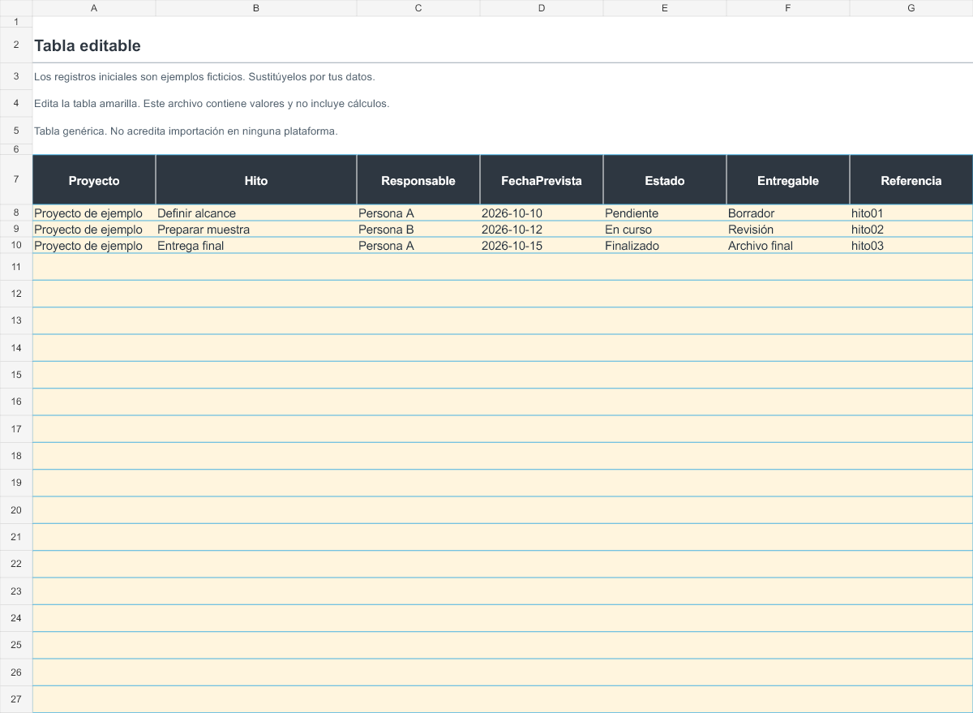The width and height of the screenshot is (973, 713).
Task: Click the 'hito01' reference cell
Action: pyautogui.click(x=911, y=213)
